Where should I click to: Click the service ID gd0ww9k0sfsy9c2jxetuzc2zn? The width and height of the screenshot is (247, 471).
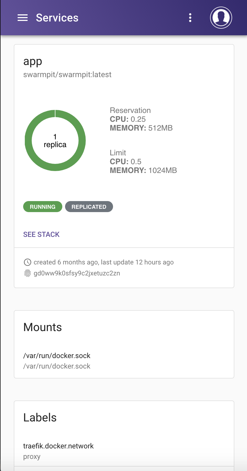click(x=77, y=273)
